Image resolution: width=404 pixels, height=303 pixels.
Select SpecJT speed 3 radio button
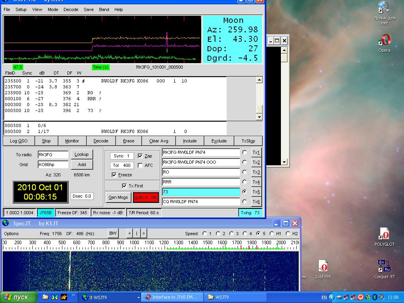[232, 234]
